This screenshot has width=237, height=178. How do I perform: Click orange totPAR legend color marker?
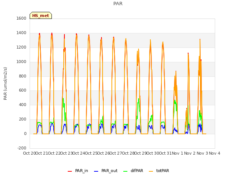[151, 171]
